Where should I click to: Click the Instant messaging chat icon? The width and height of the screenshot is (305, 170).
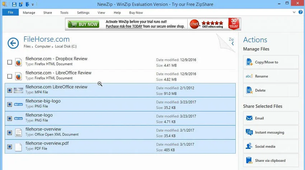249,132
